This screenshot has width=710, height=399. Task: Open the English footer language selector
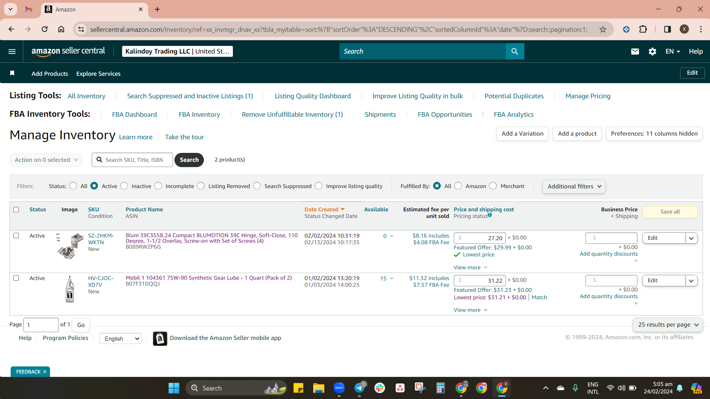tap(121, 338)
